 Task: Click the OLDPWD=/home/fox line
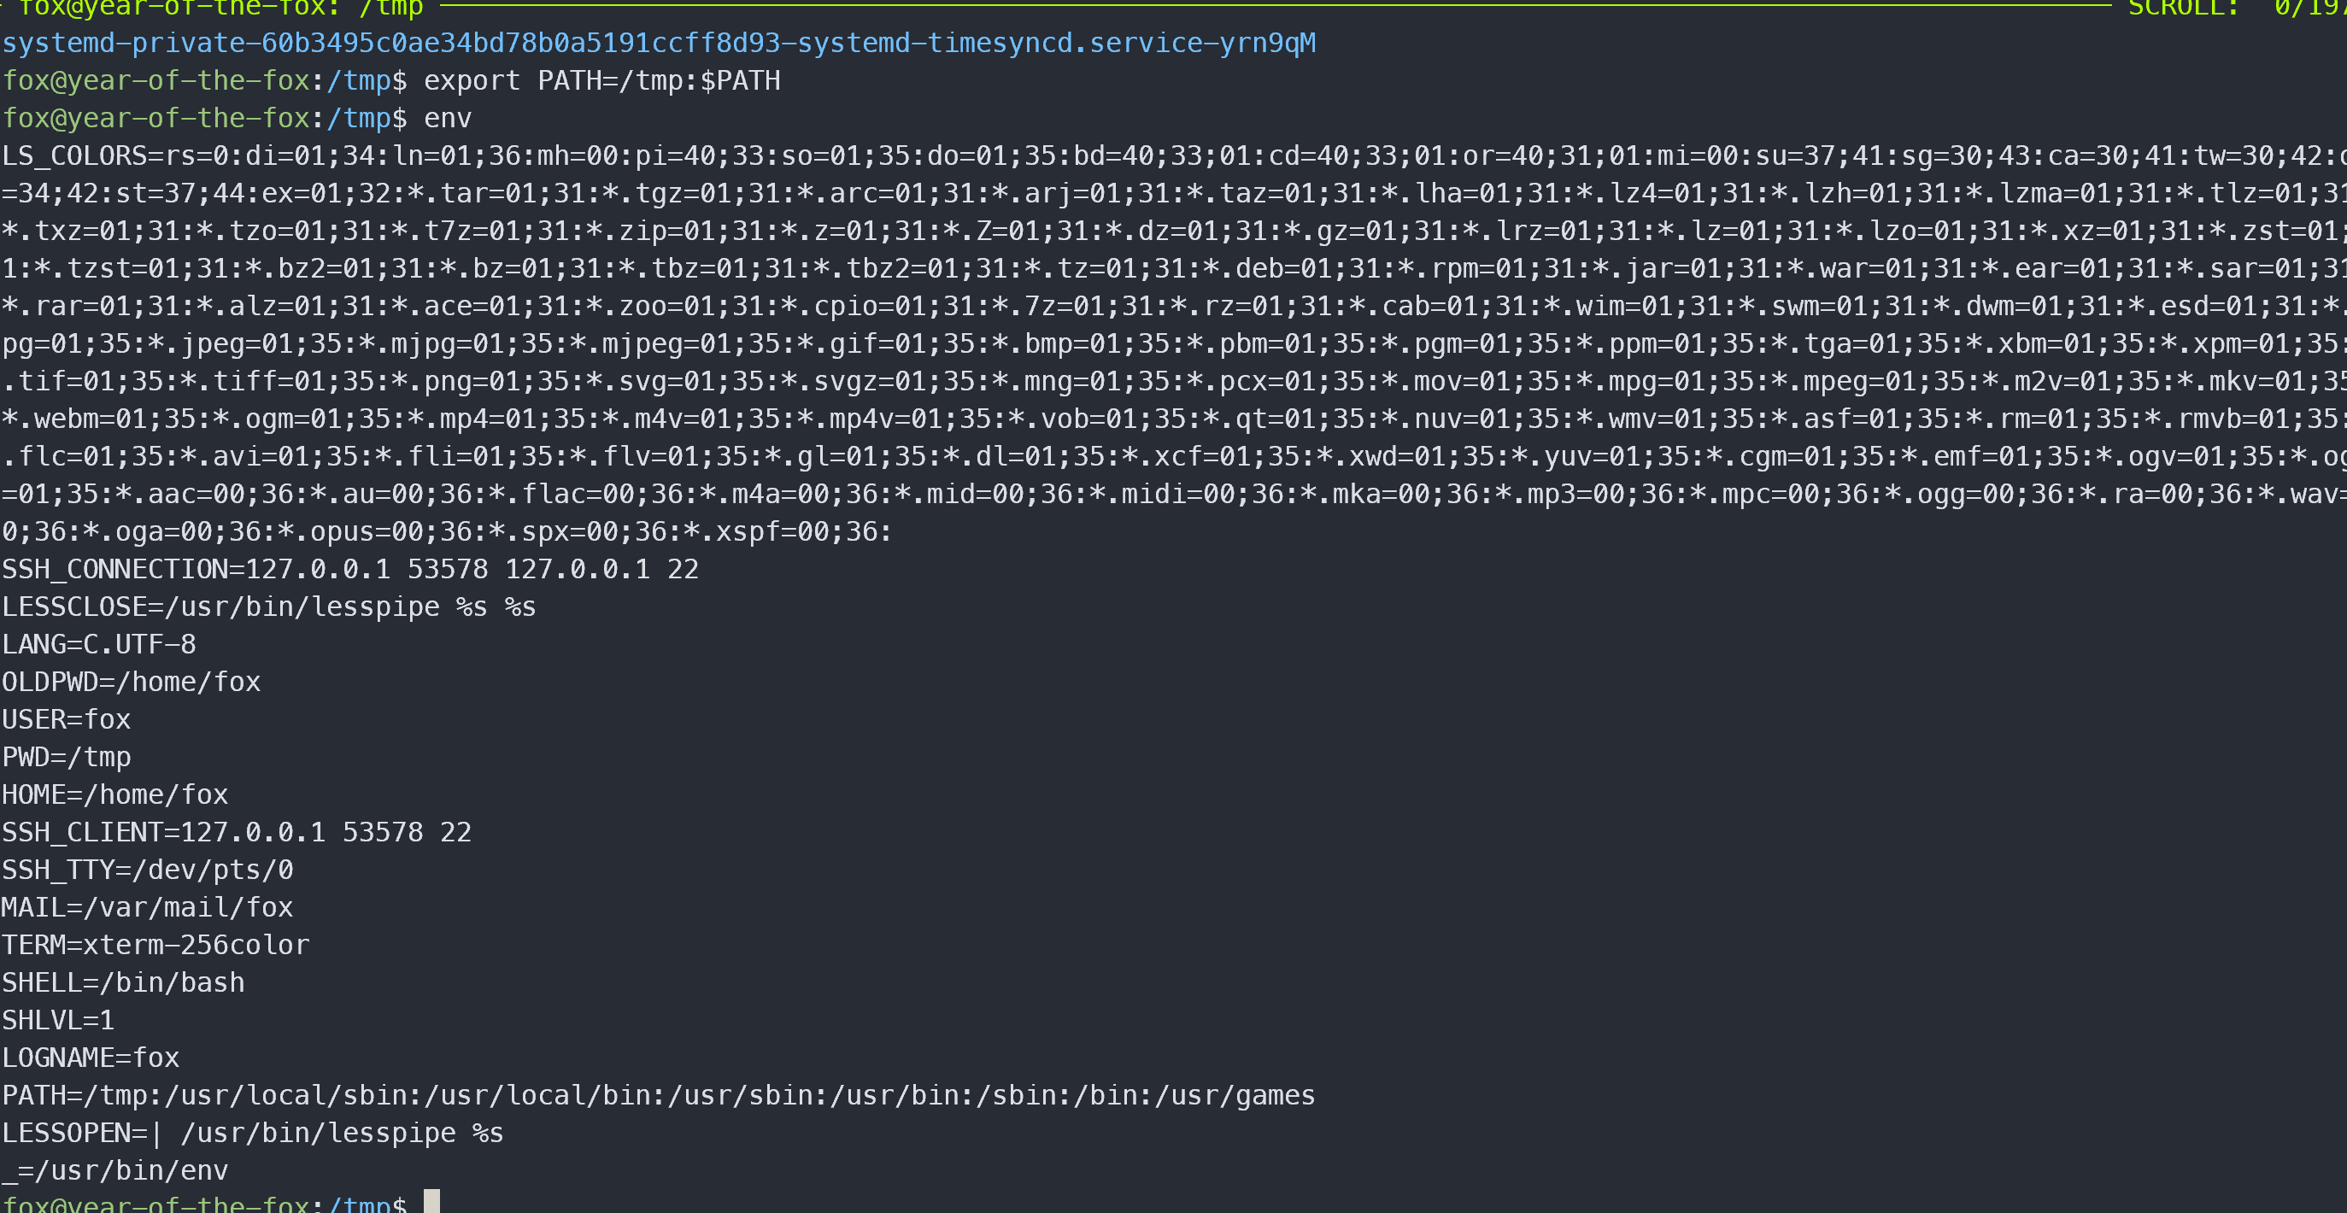tap(132, 681)
